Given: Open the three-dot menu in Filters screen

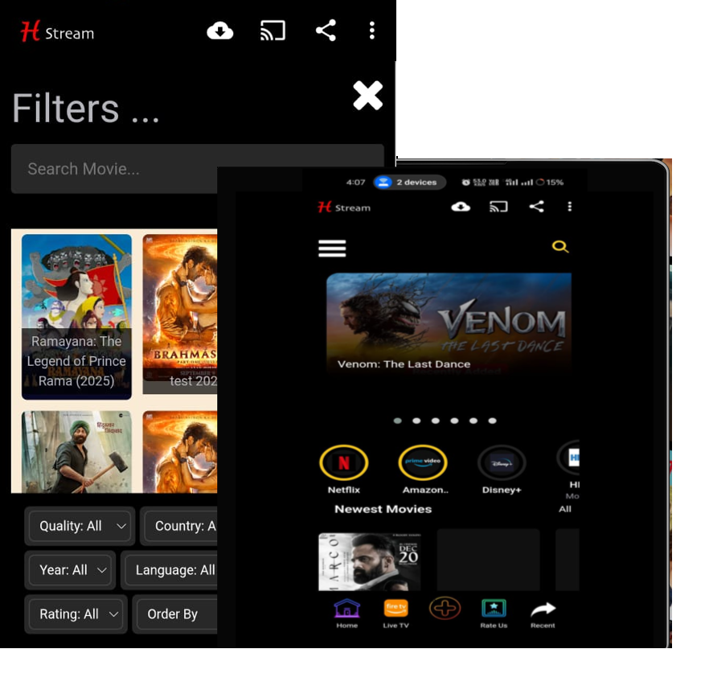Looking at the screenshot, I should click(372, 31).
